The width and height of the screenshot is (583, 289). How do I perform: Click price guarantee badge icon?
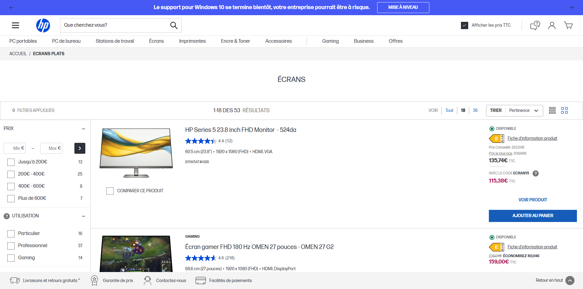94,281
